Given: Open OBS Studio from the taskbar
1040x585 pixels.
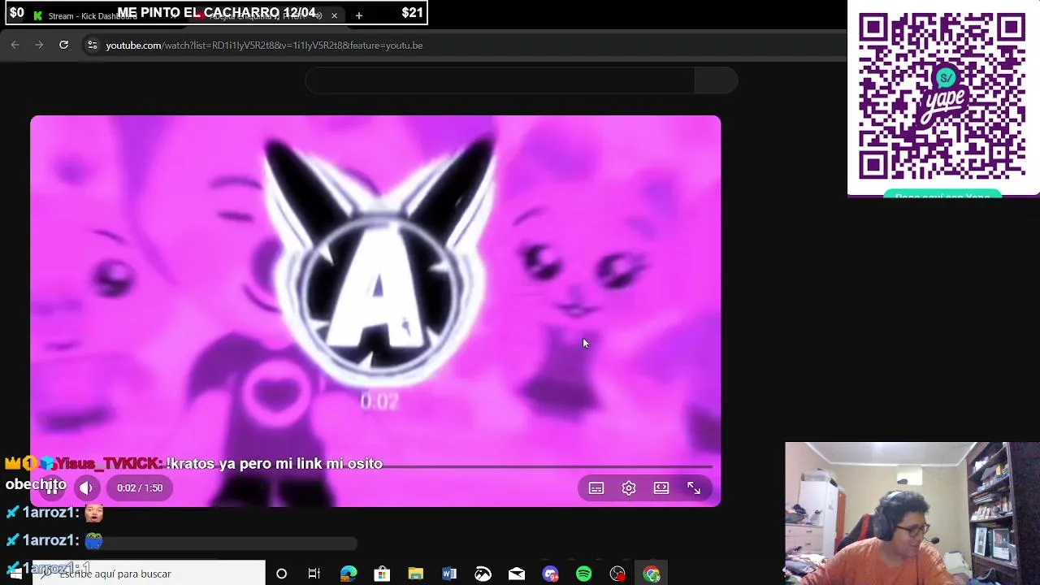Looking at the screenshot, I should [x=617, y=574].
